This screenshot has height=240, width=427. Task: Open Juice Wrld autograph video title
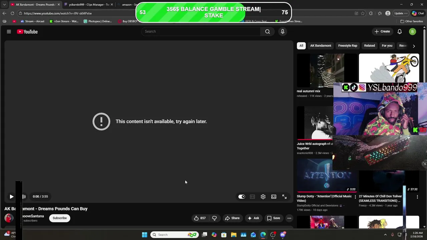(315, 146)
